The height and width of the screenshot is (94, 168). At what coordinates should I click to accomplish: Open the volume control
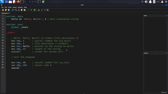pos(146,2)
